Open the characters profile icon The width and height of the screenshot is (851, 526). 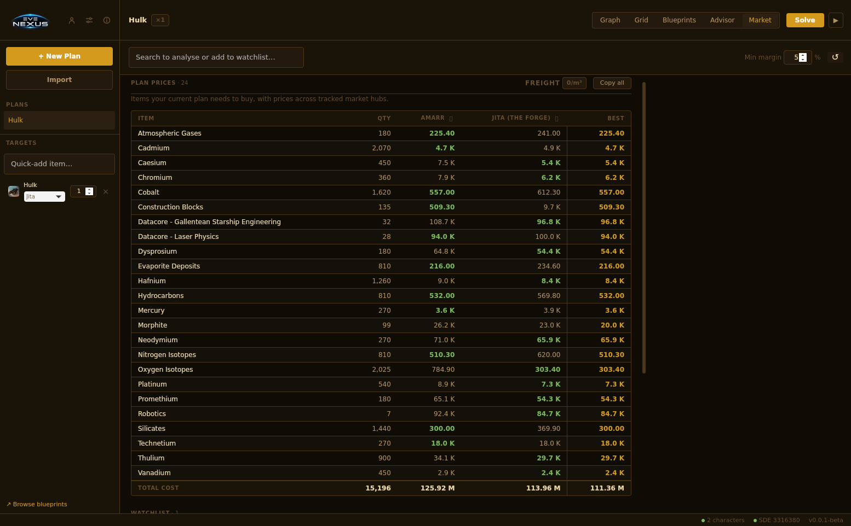(72, 20)
